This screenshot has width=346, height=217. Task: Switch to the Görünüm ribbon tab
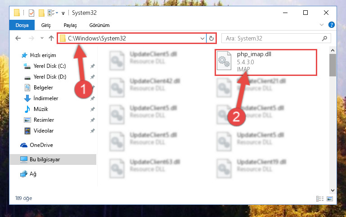(x=99, y=25)
